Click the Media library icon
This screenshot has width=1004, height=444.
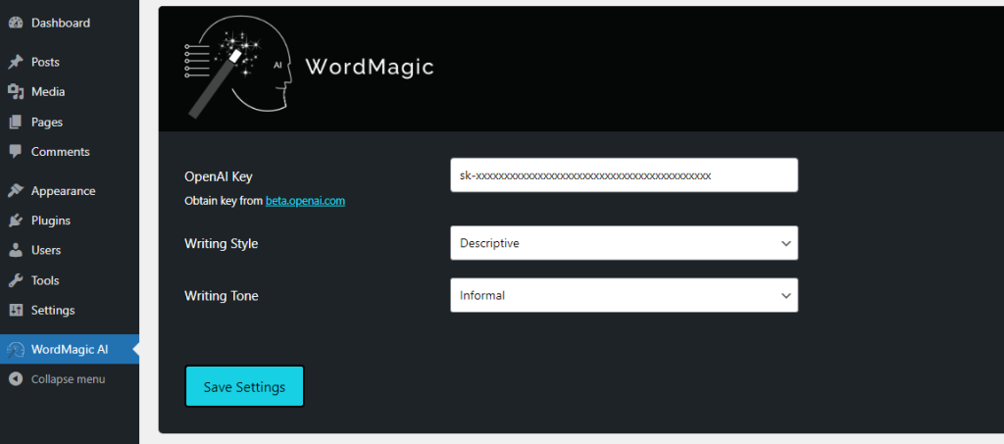(16, 91)
